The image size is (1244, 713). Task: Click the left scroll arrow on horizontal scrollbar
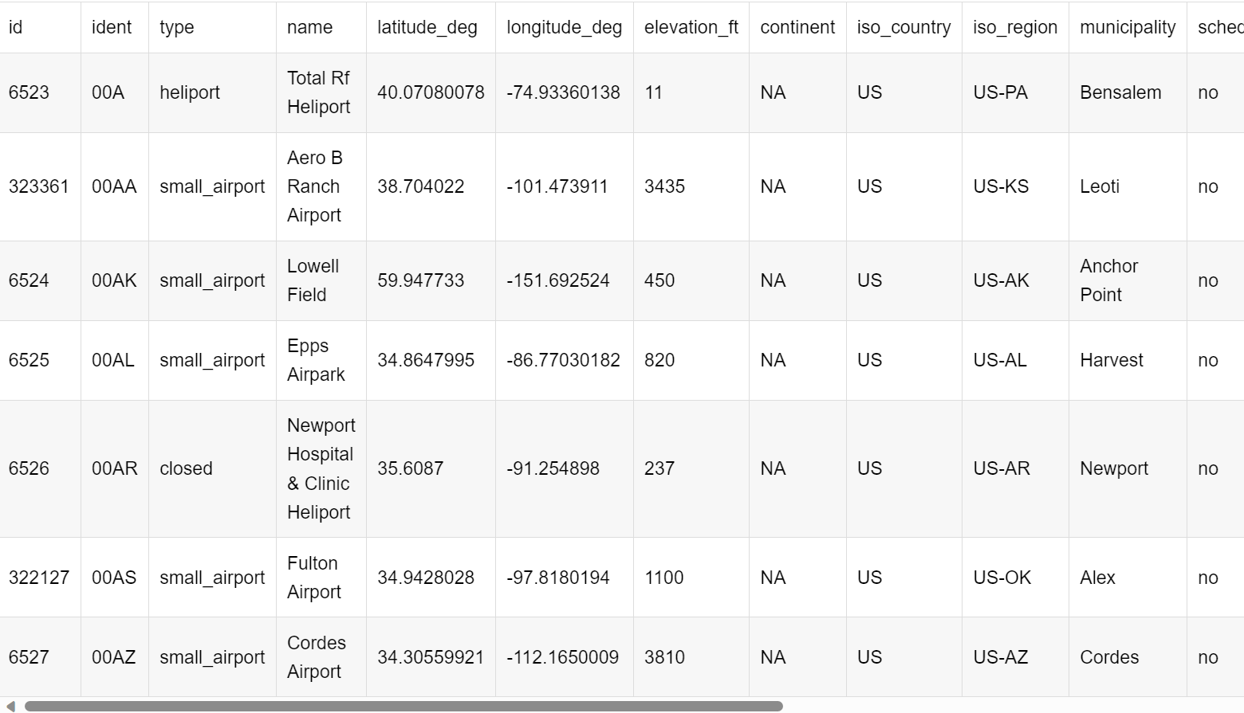point(10,706)
